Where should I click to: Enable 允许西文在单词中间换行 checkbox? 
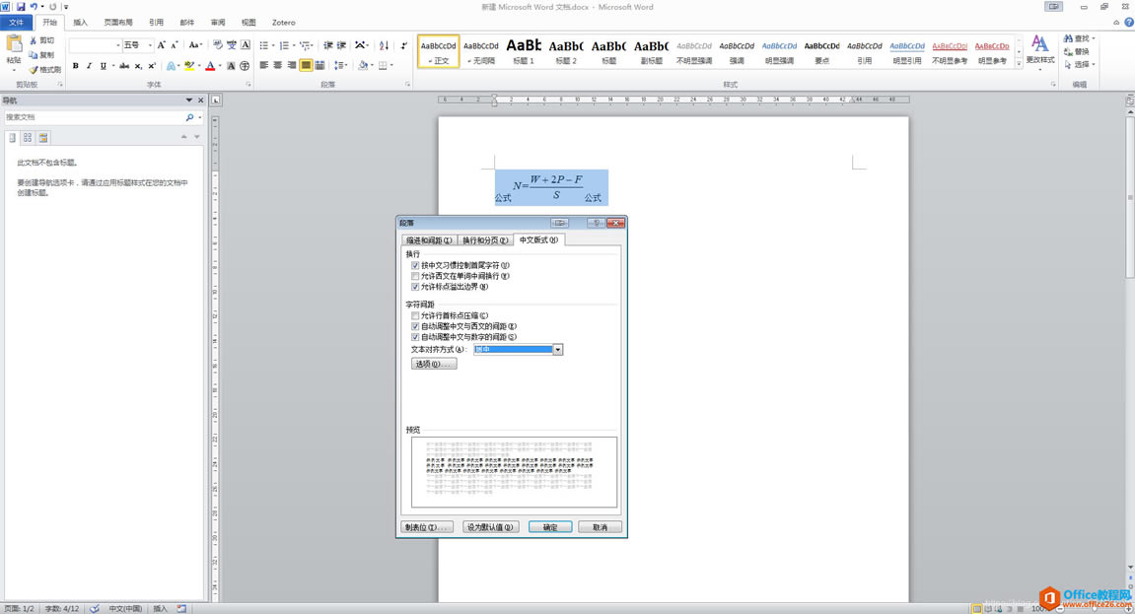(416, 277)
